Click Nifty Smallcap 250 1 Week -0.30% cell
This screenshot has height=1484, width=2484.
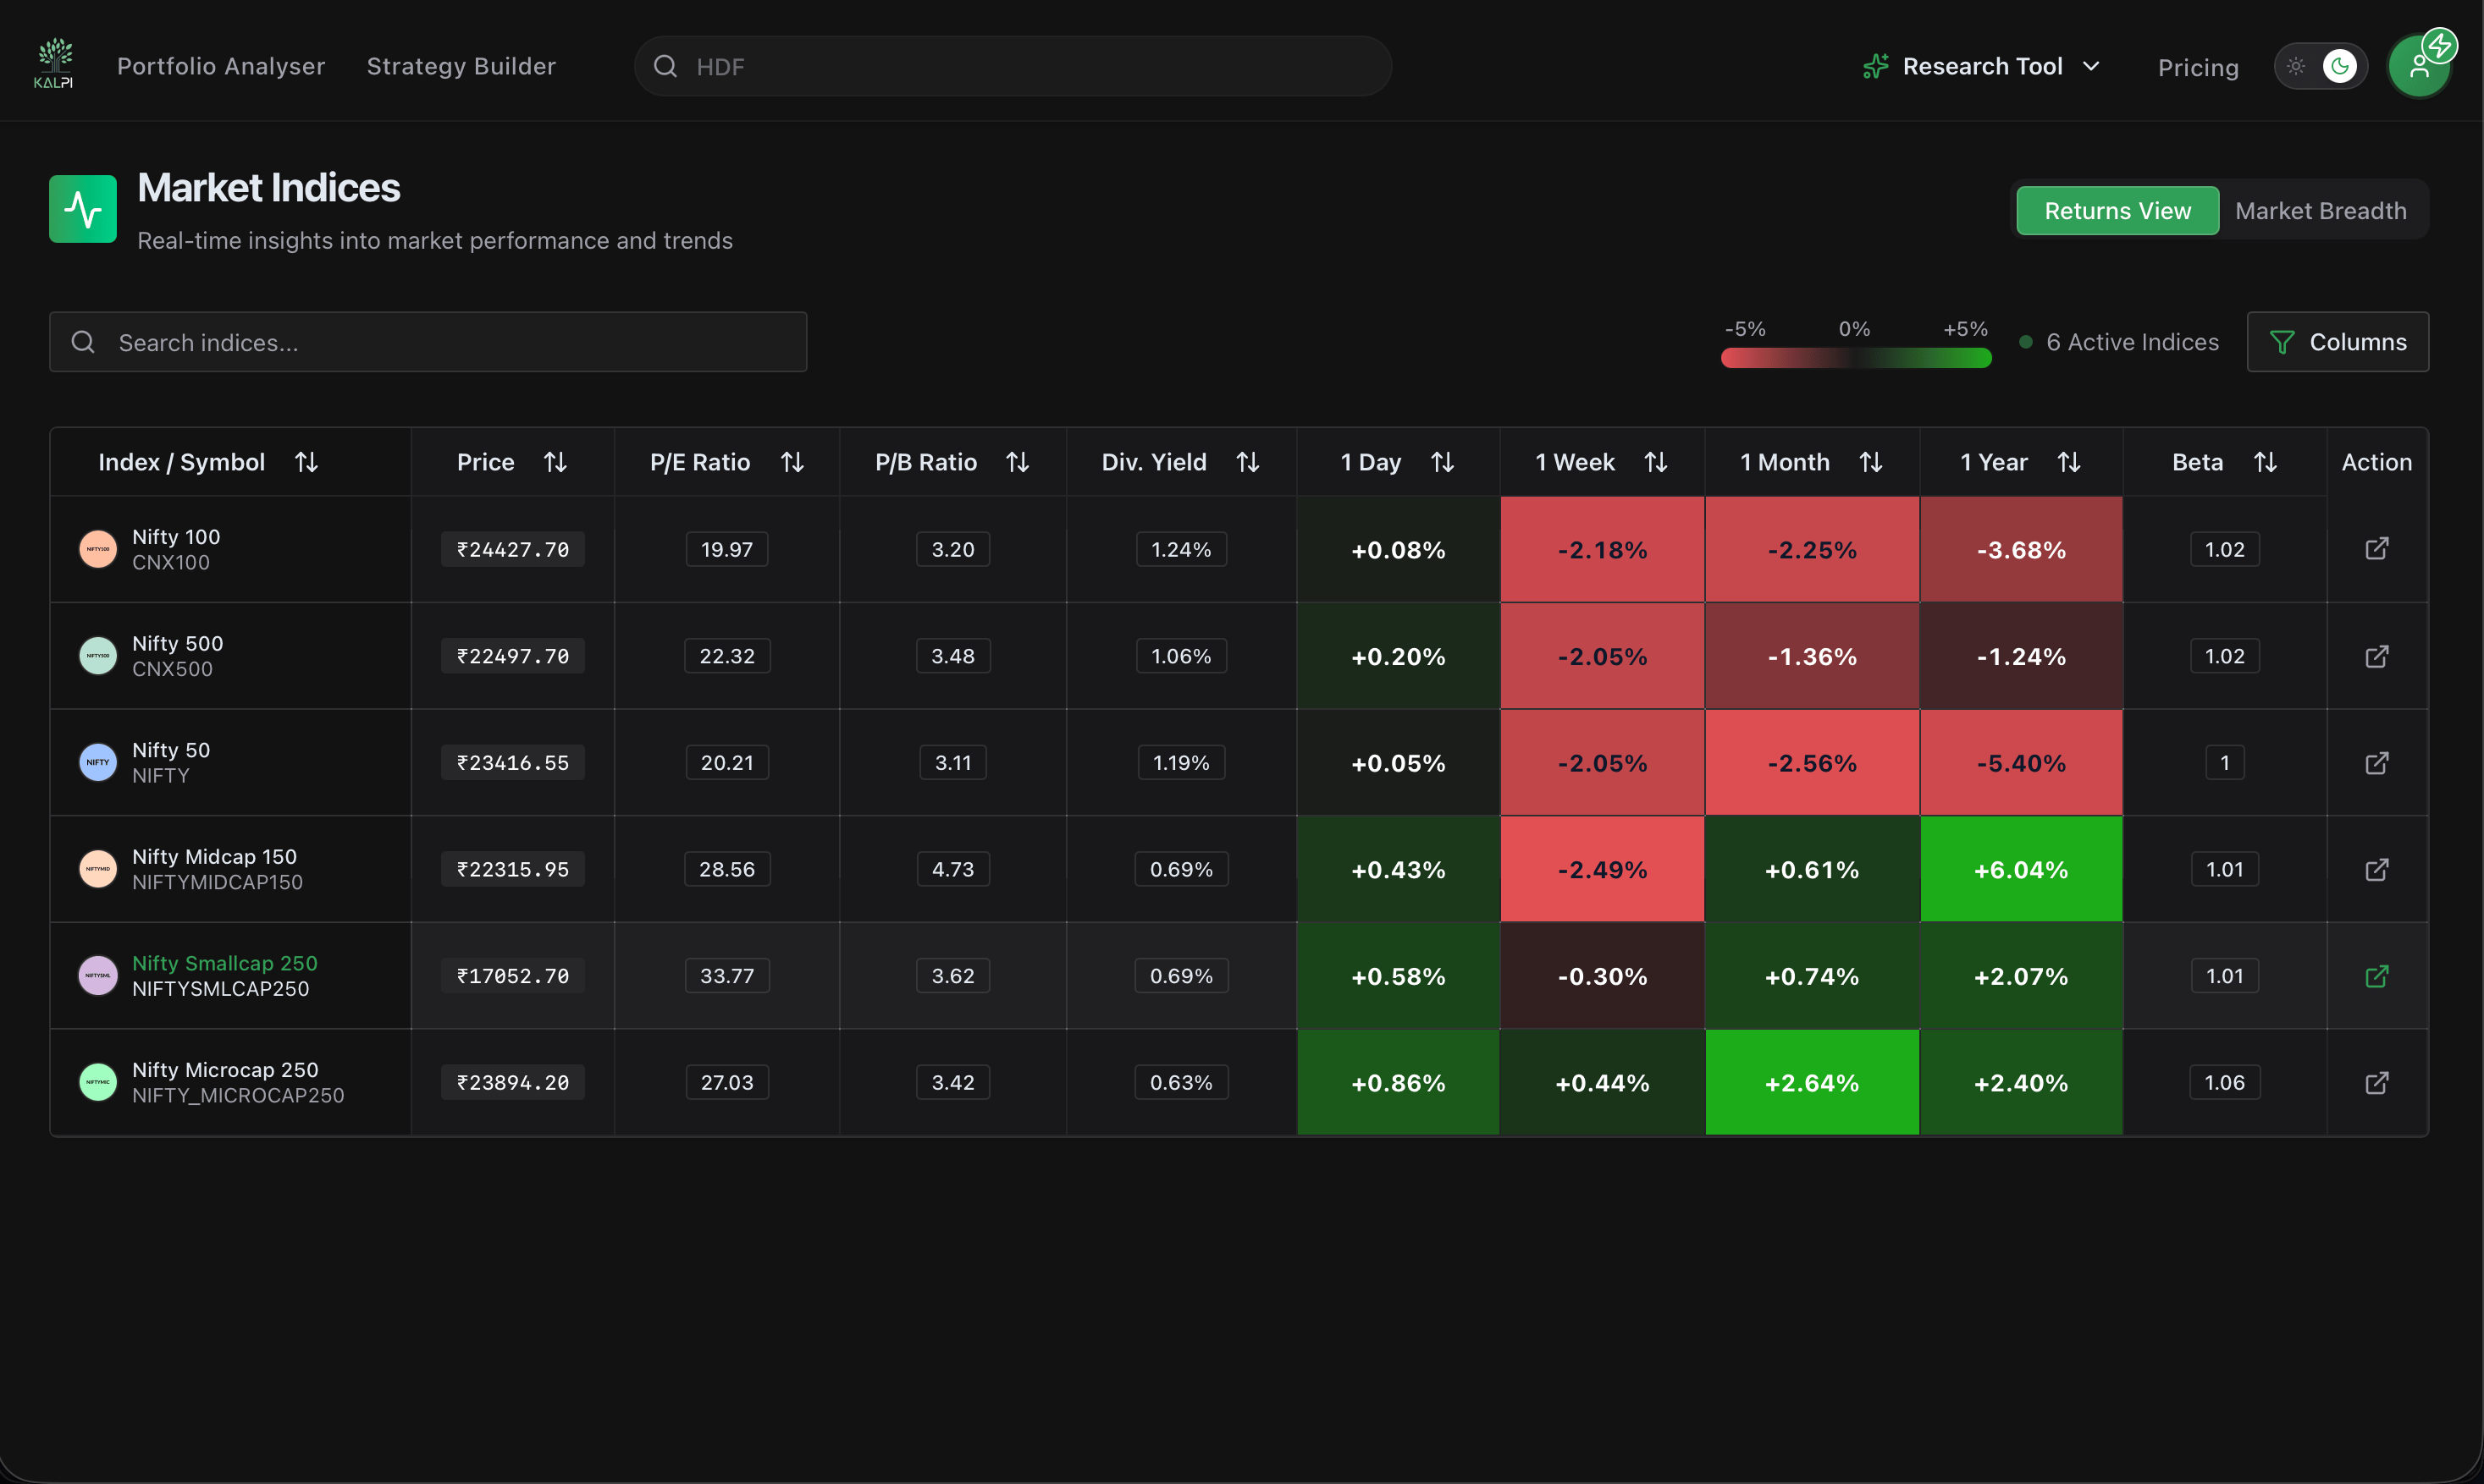point(1602,976)
